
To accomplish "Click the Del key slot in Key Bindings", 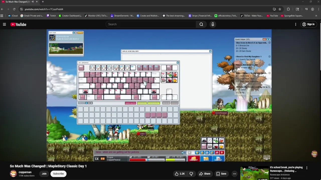I will (164, 80).
